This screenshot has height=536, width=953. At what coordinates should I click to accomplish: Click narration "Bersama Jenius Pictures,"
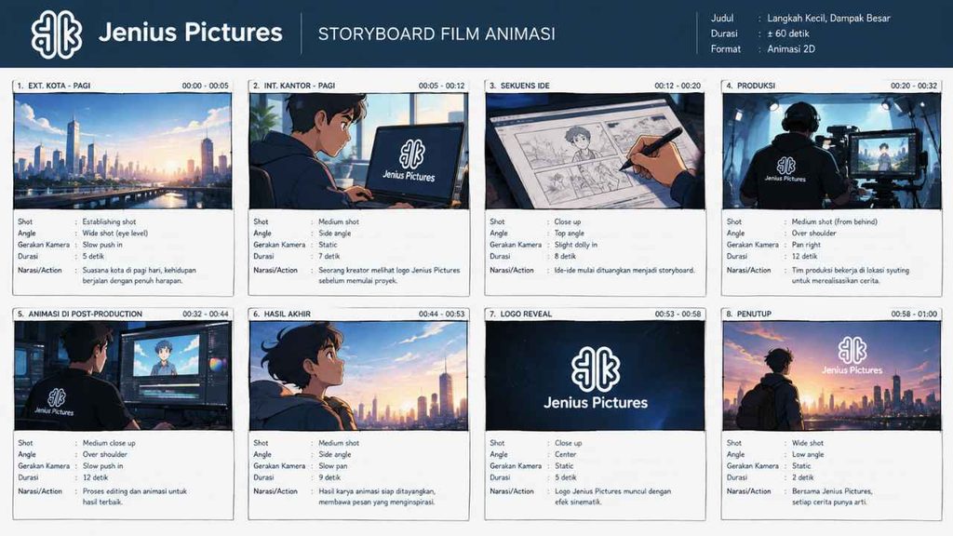(832, 491)
